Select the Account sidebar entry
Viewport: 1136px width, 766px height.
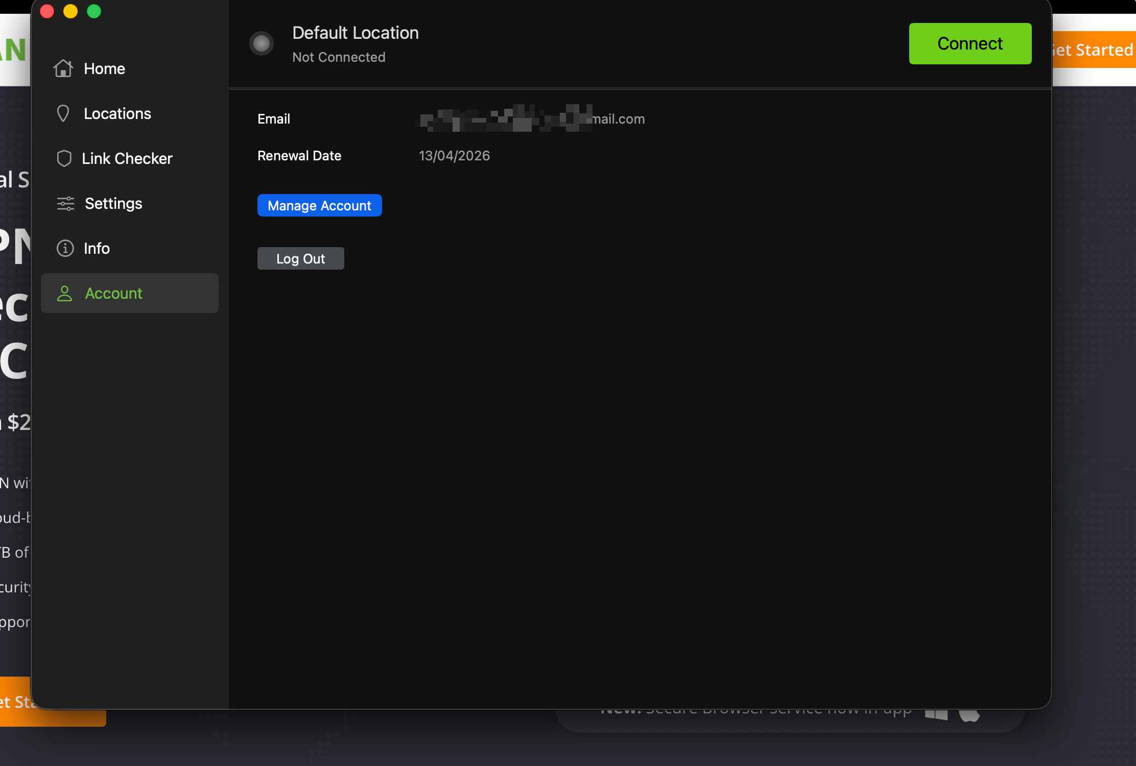[113, 293]
